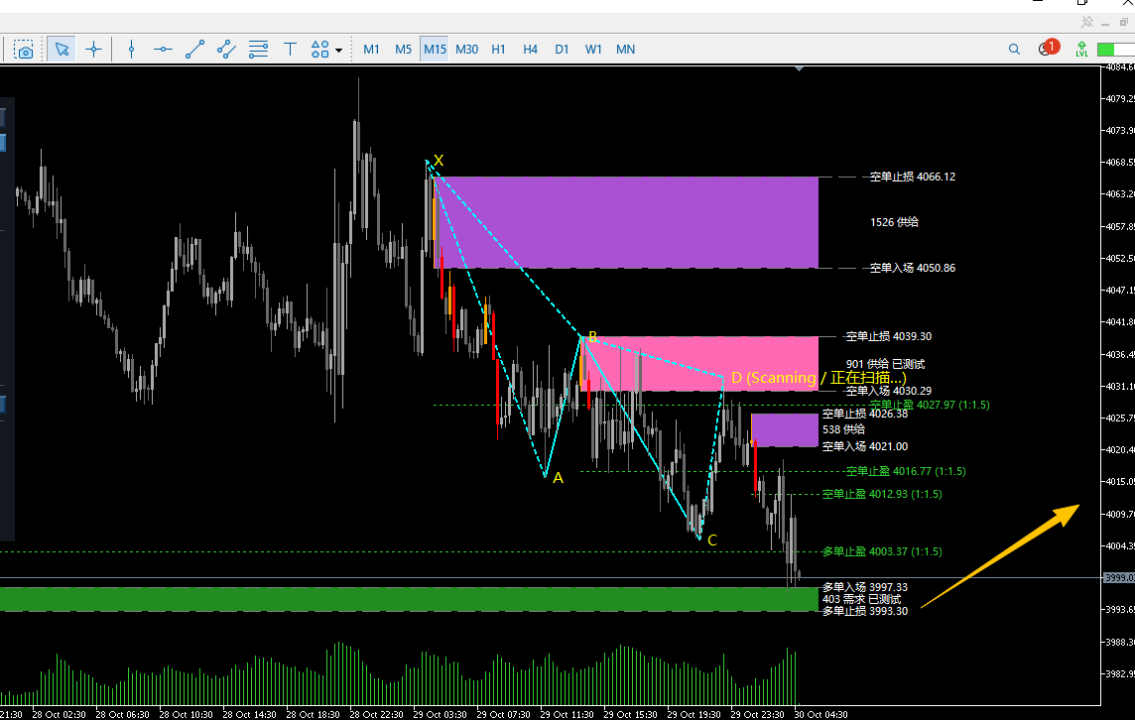Click the '空单止损 4066.12' label
The image size is (1135, 720).
(912, 177)
